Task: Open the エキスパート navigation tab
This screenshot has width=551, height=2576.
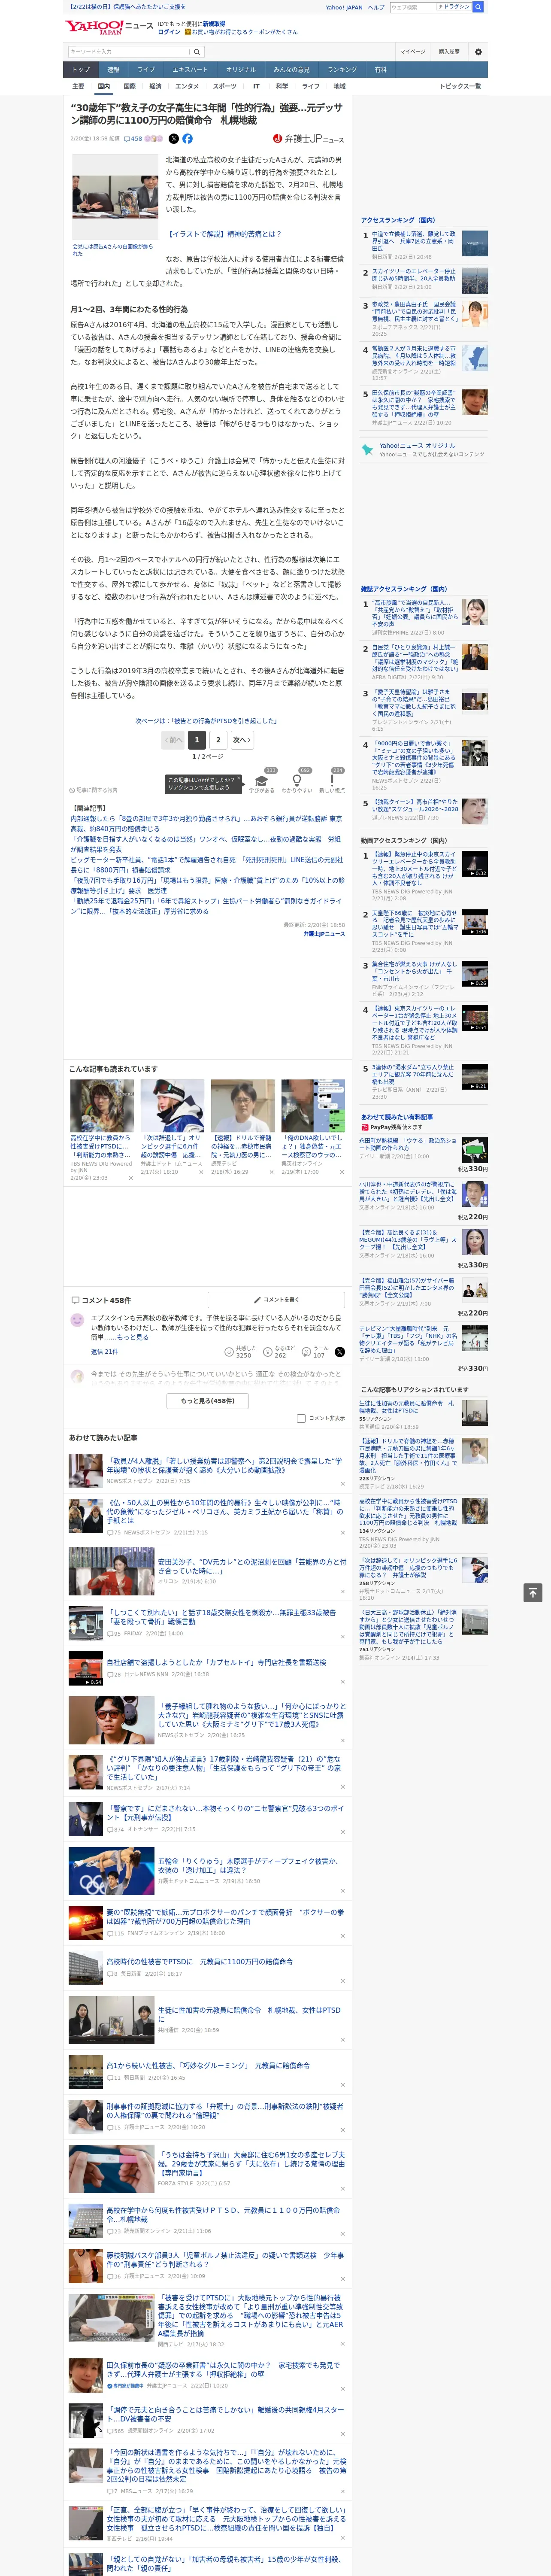Action: [x=190, y=70]
